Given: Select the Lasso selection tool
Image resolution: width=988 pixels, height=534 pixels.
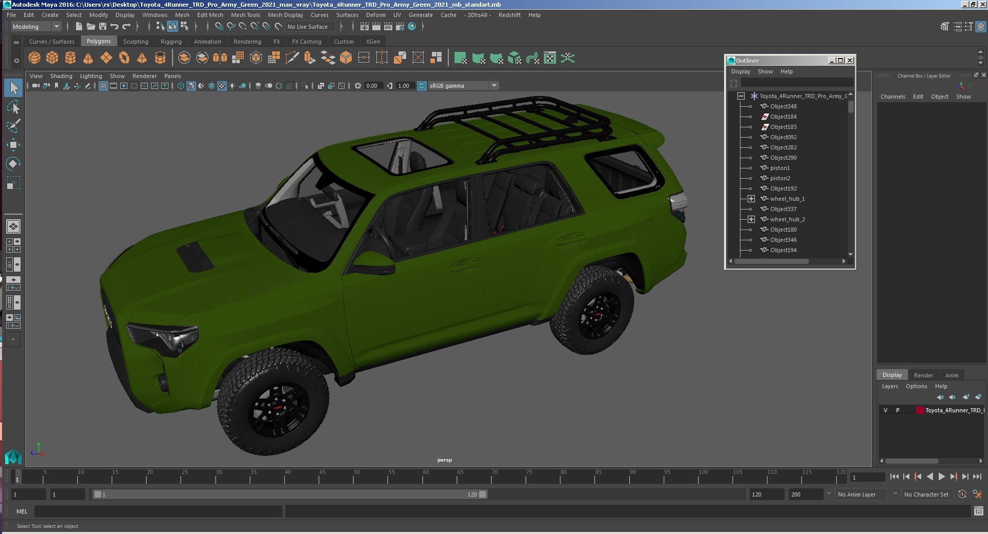Looking at the screenshot, I should tap(13, 107).
